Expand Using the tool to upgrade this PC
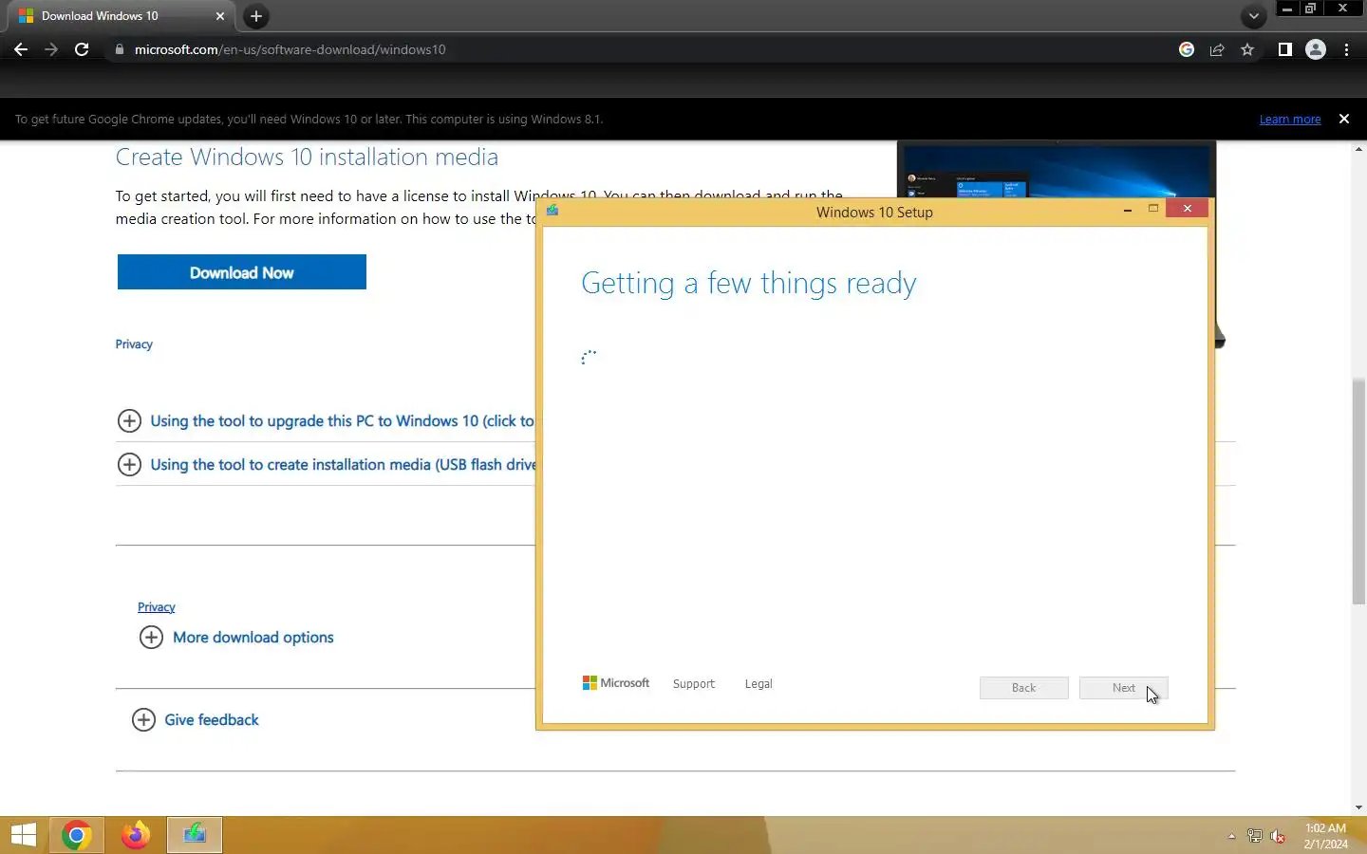 click(x=326, y=420)
